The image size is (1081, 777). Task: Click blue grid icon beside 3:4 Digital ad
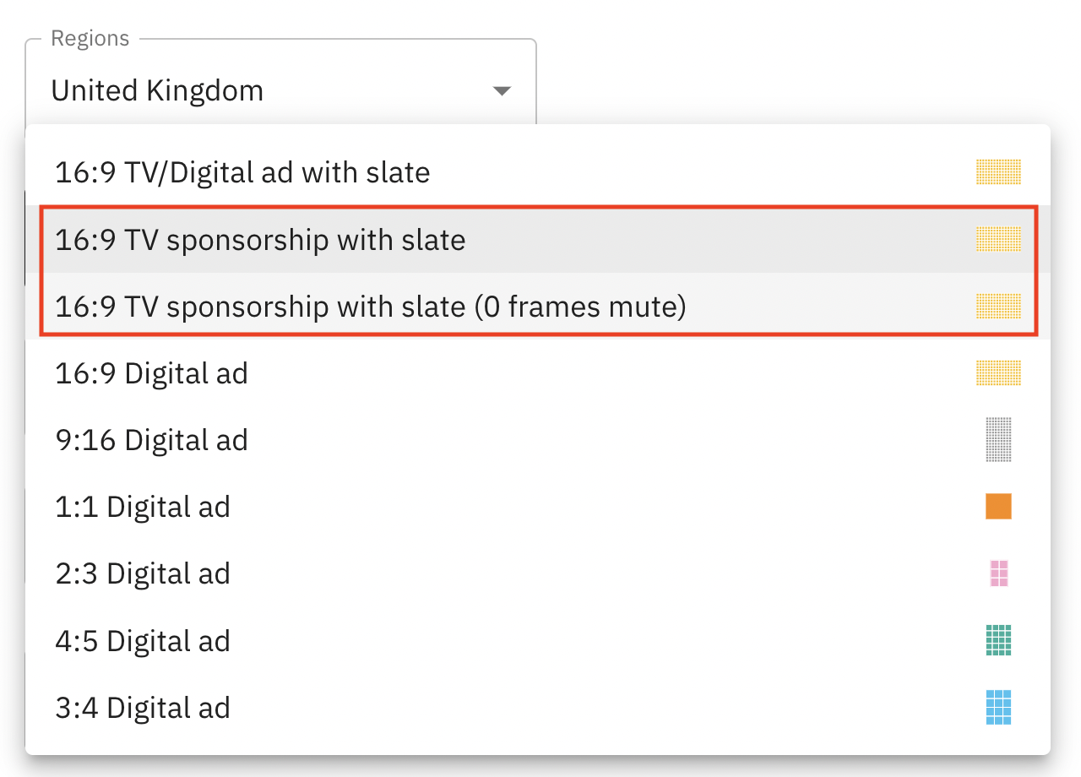(998, 708)
